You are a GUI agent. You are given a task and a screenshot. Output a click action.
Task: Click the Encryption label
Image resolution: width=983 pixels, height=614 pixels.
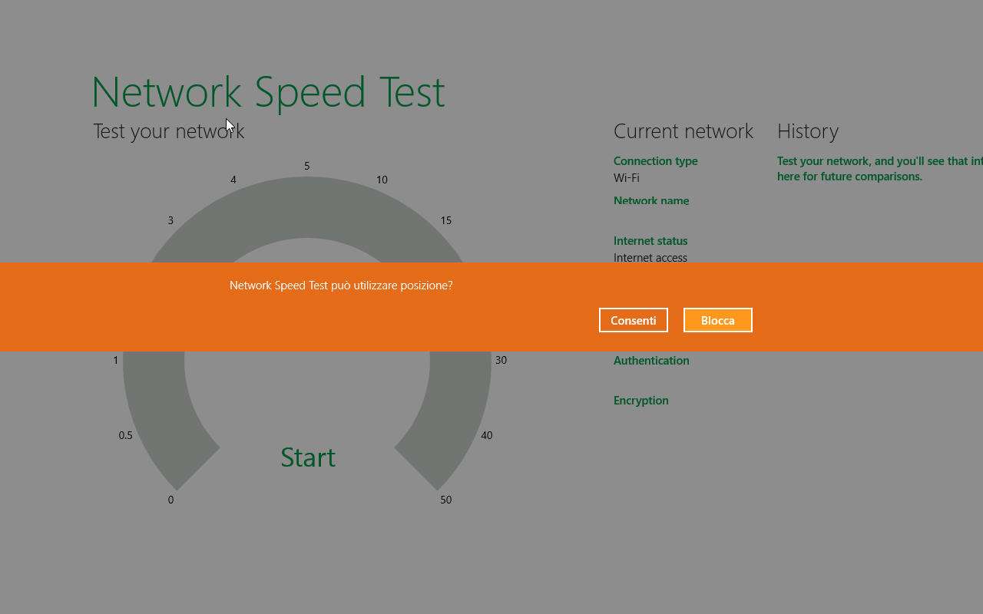pos(641,401)
